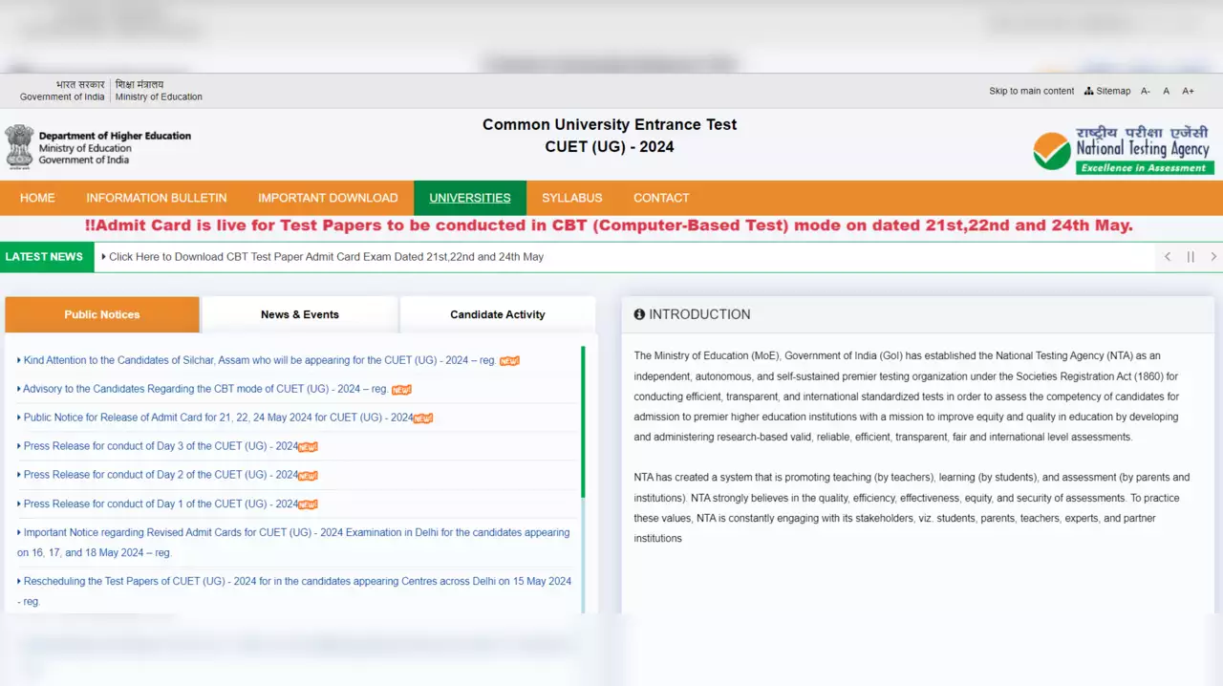Pause the latest news ticker
This screenshot has width=1223, height=686.
(x=1191, y=257)
